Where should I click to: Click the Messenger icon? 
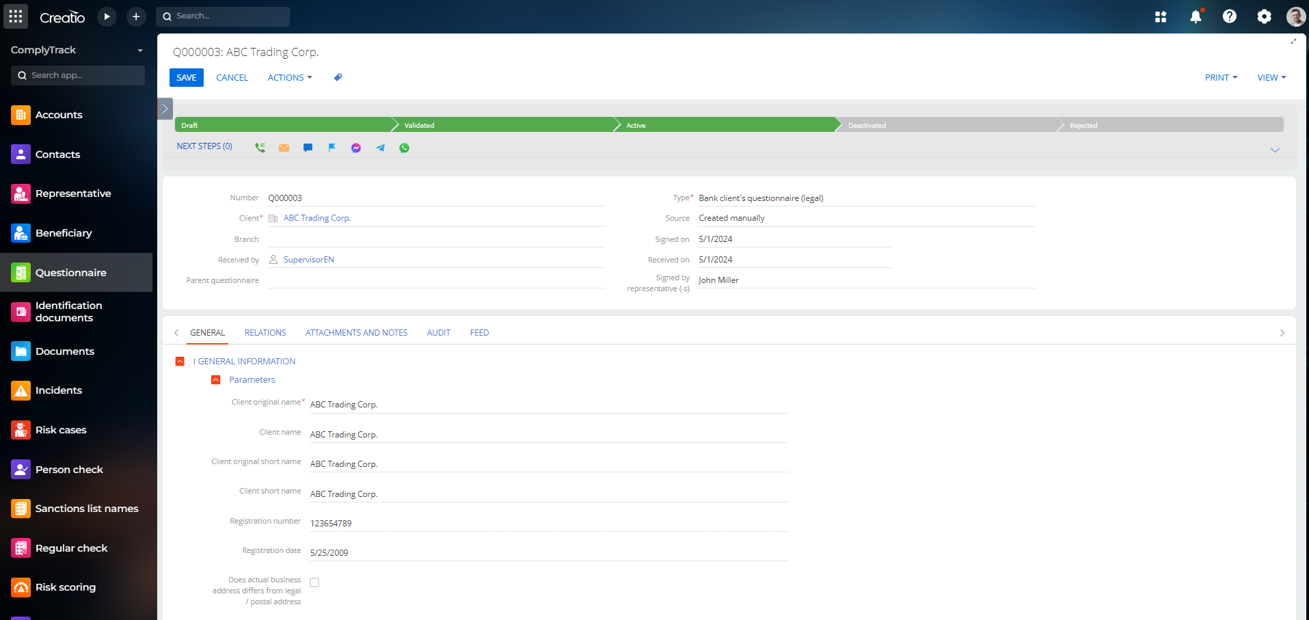pos(356,148)
